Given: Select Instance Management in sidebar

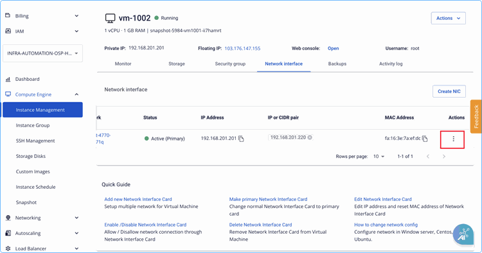Looking at the screenshot, I should (42, 110).
